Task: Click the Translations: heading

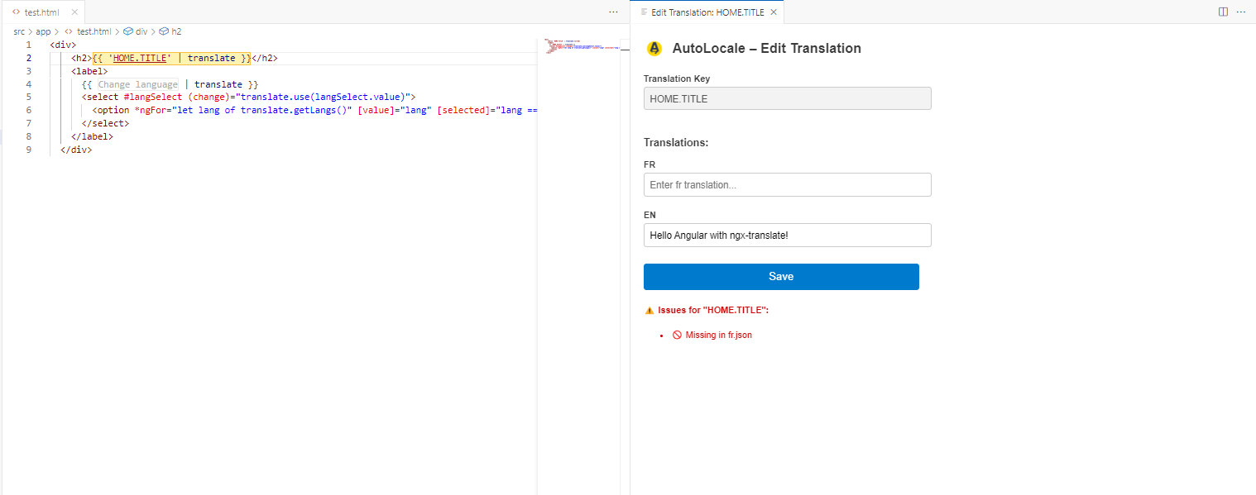Action: click(676, 142)
